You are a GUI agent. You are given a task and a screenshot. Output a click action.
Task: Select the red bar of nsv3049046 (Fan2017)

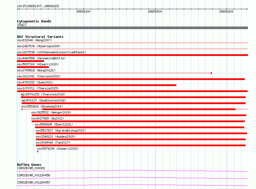pyautogui.click(x=141, y=145)
